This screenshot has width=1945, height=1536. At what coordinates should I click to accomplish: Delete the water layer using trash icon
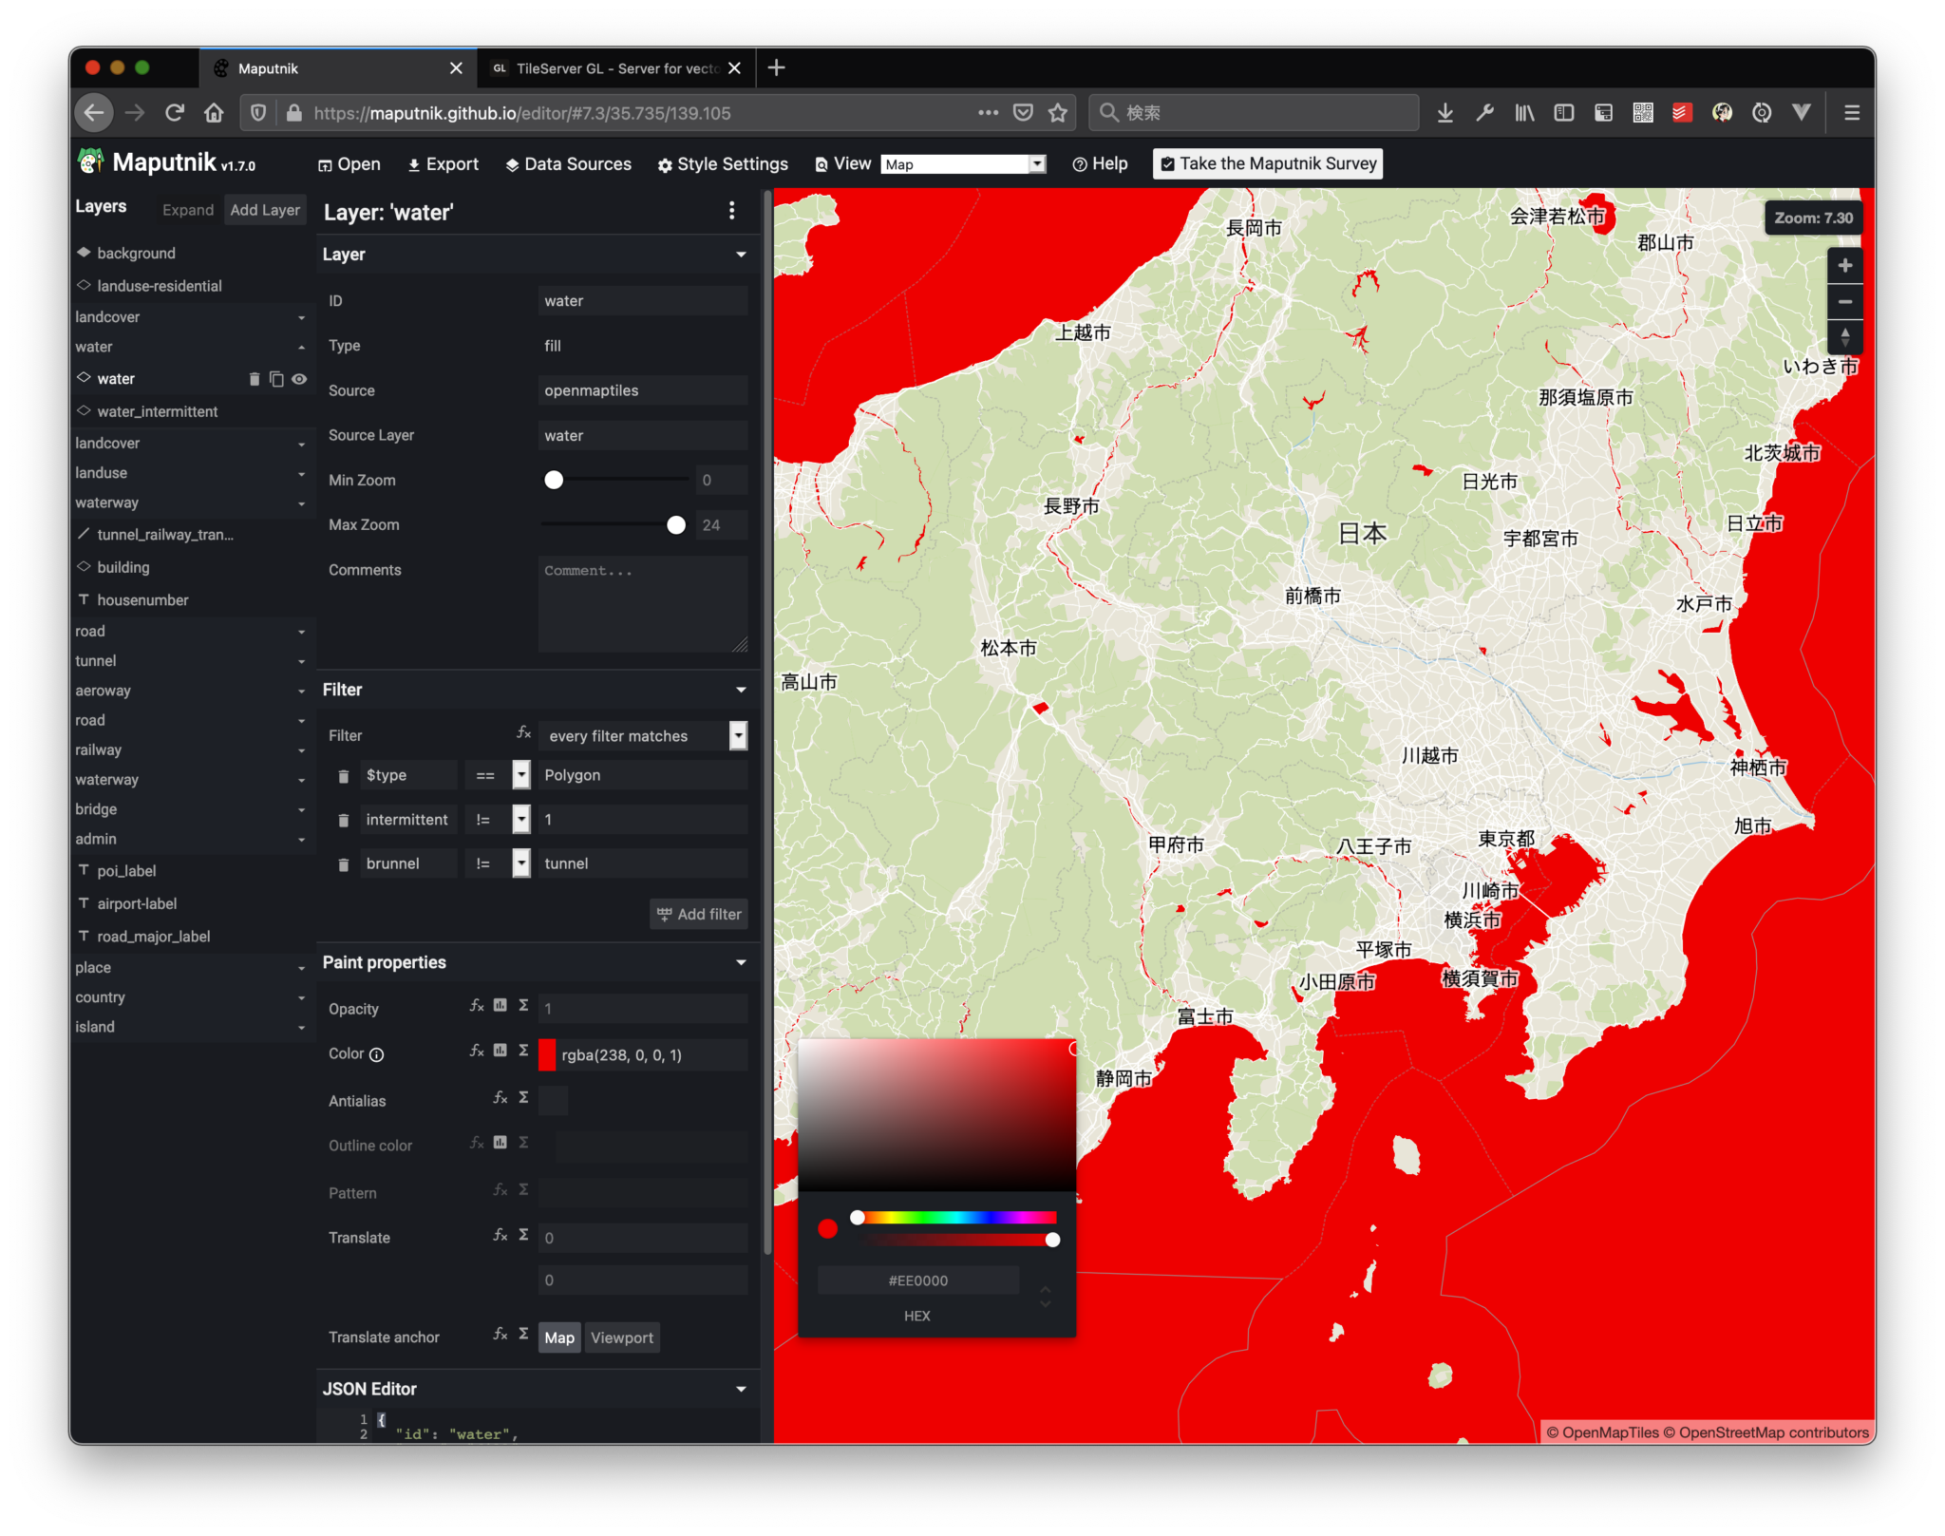pyautogui.click(x=255, y=378)
